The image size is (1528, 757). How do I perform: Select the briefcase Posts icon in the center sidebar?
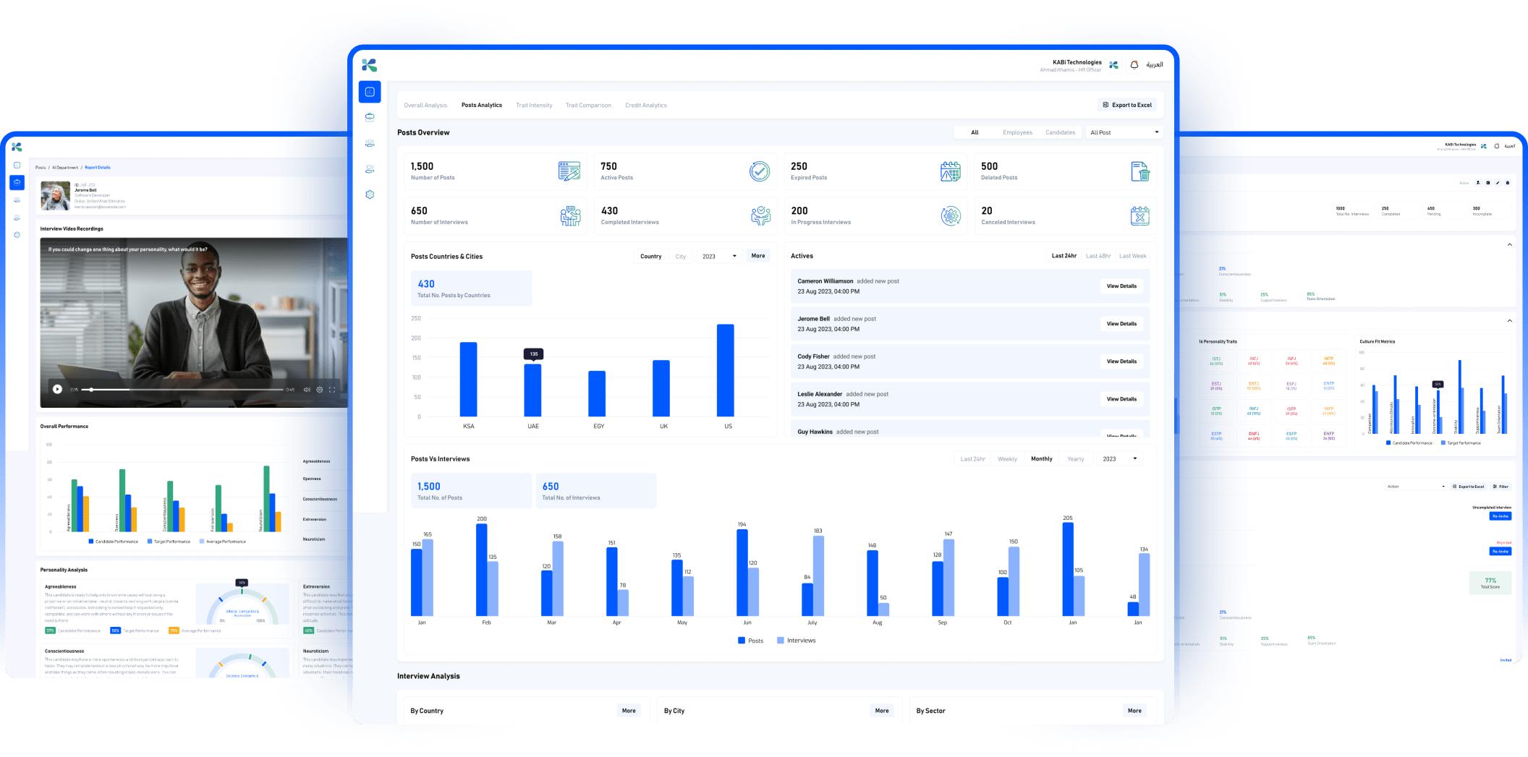click(x=370, y=117)
